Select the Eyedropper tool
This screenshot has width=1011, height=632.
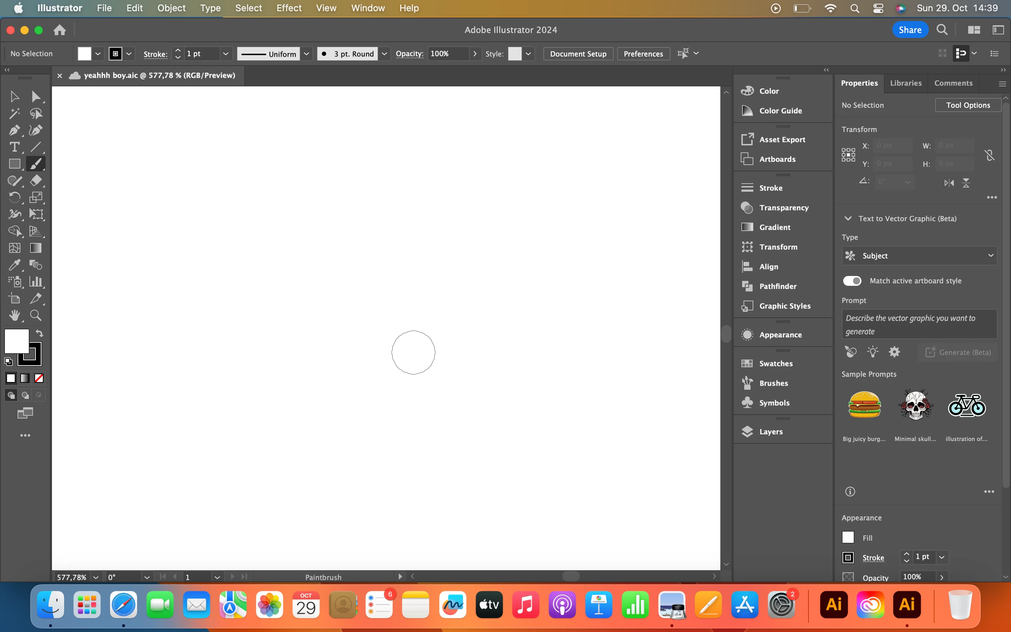(x=14, y=265)
